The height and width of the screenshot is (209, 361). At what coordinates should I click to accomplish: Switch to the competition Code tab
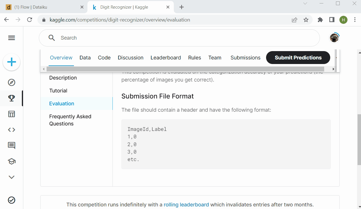pos(104,58)
